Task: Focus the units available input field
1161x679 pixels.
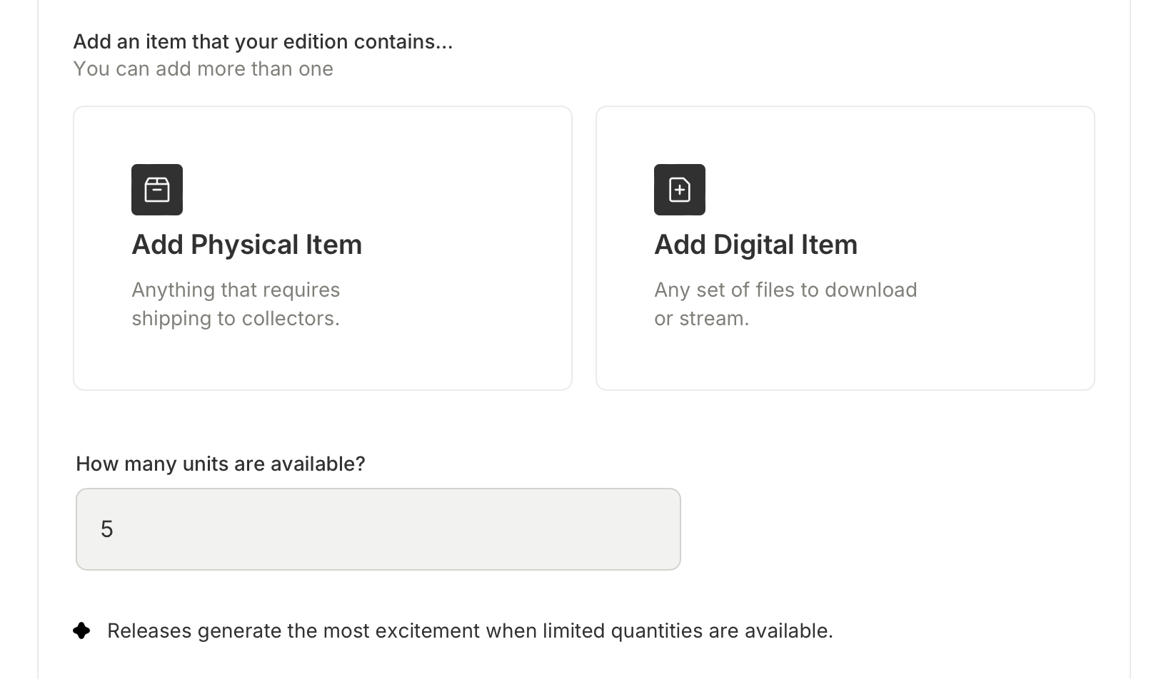Action: click(x=378, y=529)
